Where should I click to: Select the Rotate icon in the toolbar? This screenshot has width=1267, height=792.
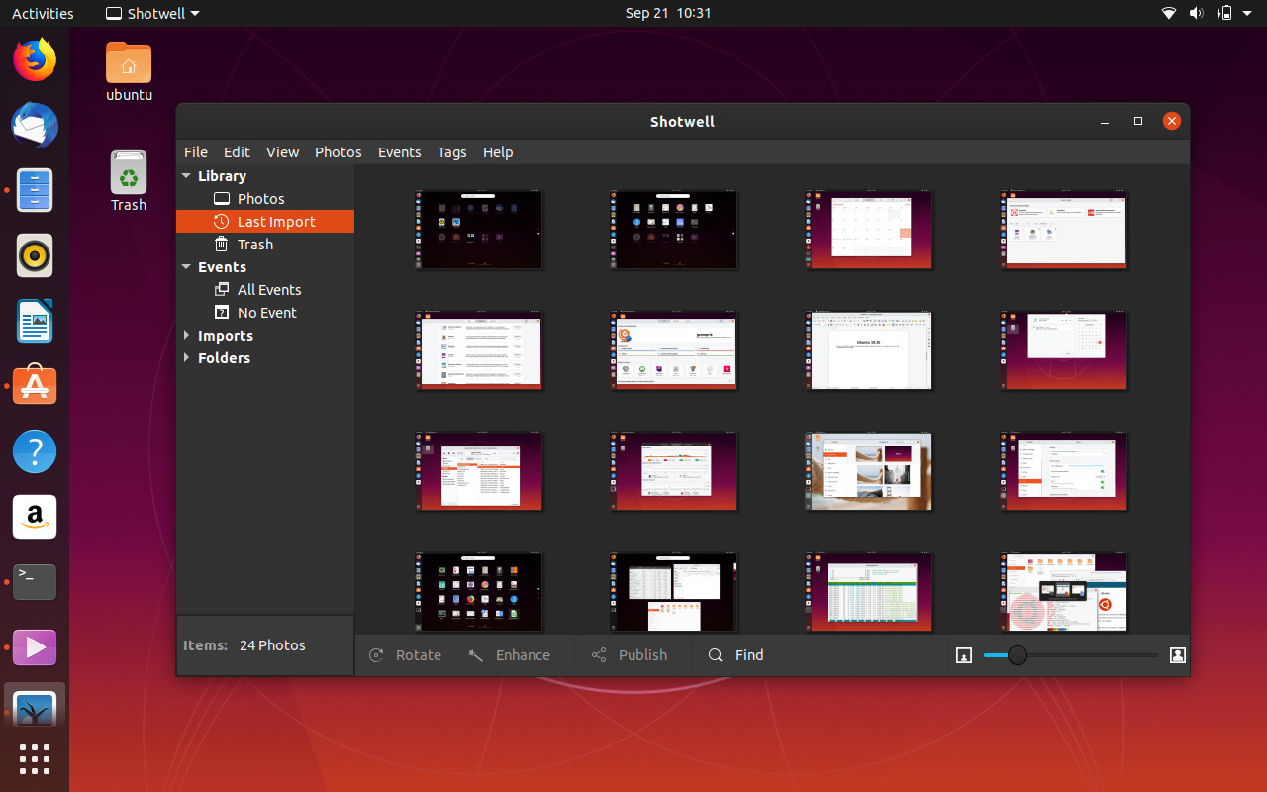point(375,654)
